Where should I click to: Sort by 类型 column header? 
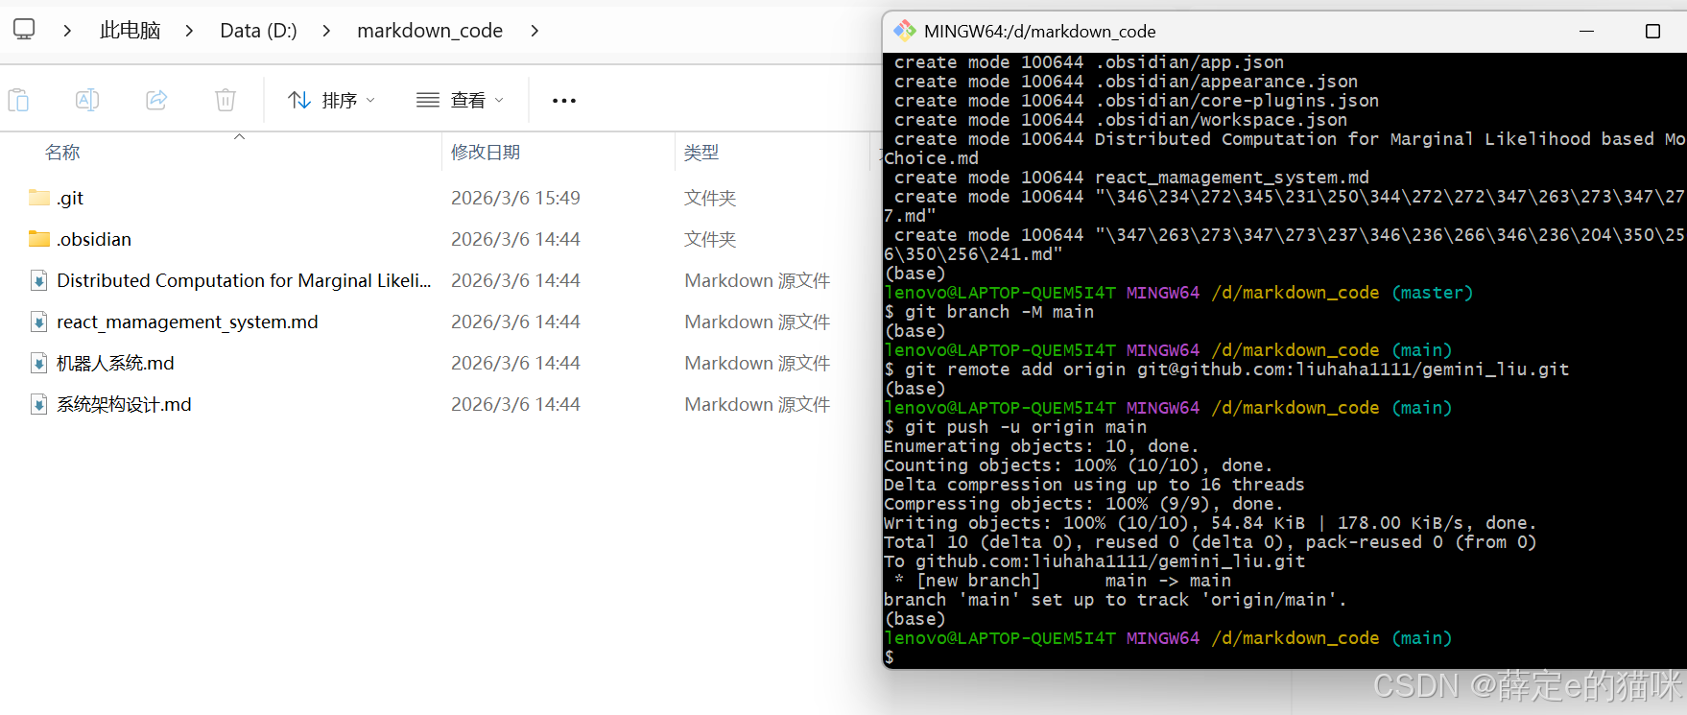(x=701, y=153)
